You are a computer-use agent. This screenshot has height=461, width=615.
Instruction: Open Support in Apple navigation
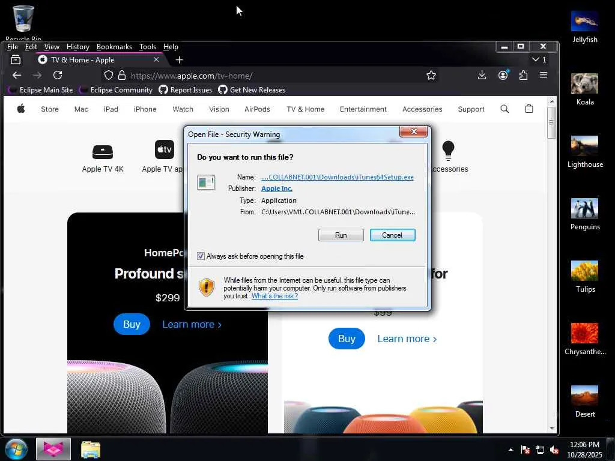click(x=471, y=109)
